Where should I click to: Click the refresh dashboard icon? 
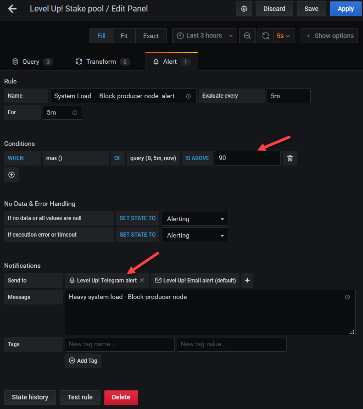265,36
